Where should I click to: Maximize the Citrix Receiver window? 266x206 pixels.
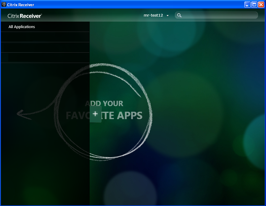coord(254,4)
